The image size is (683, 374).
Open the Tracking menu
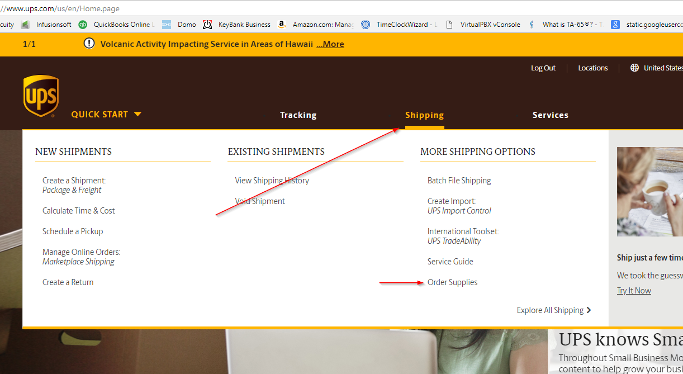click(298, 115)
